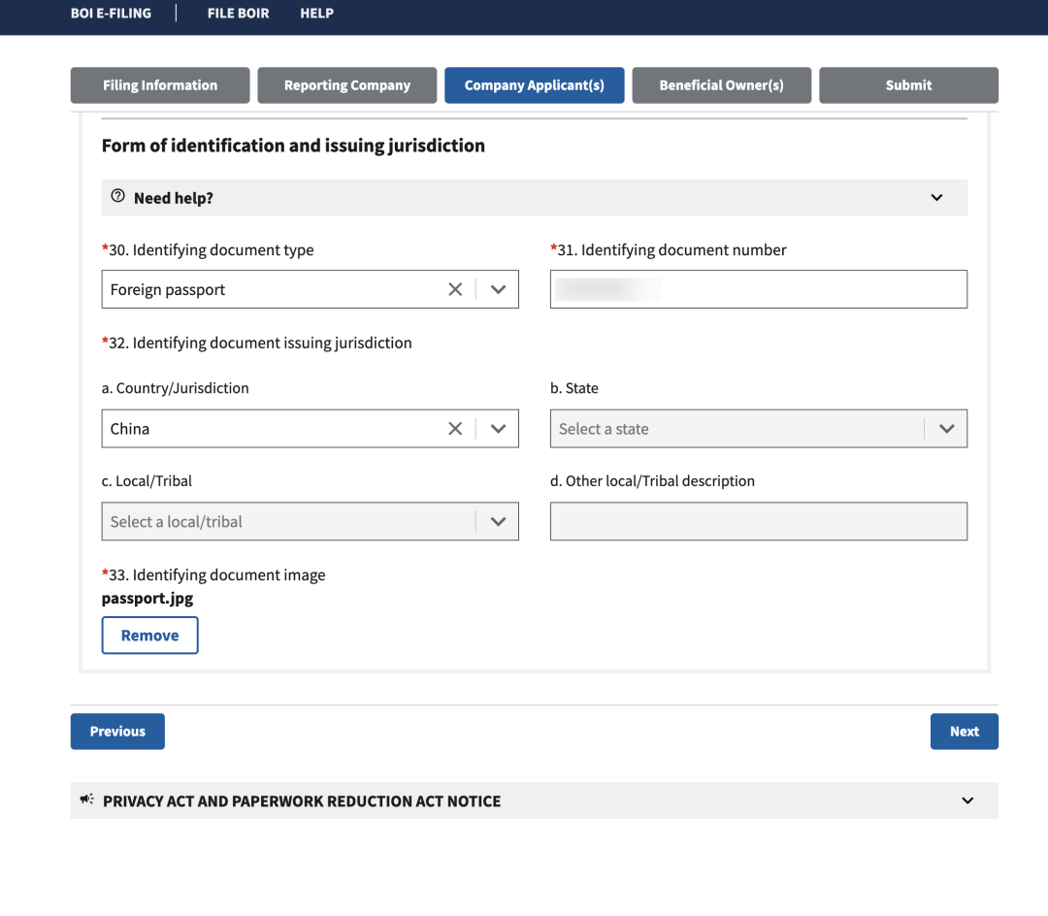Click the megaphone icon beside Privacy Act notice
This screenshot has height=916, width=1048.
[x=87, y=801]
